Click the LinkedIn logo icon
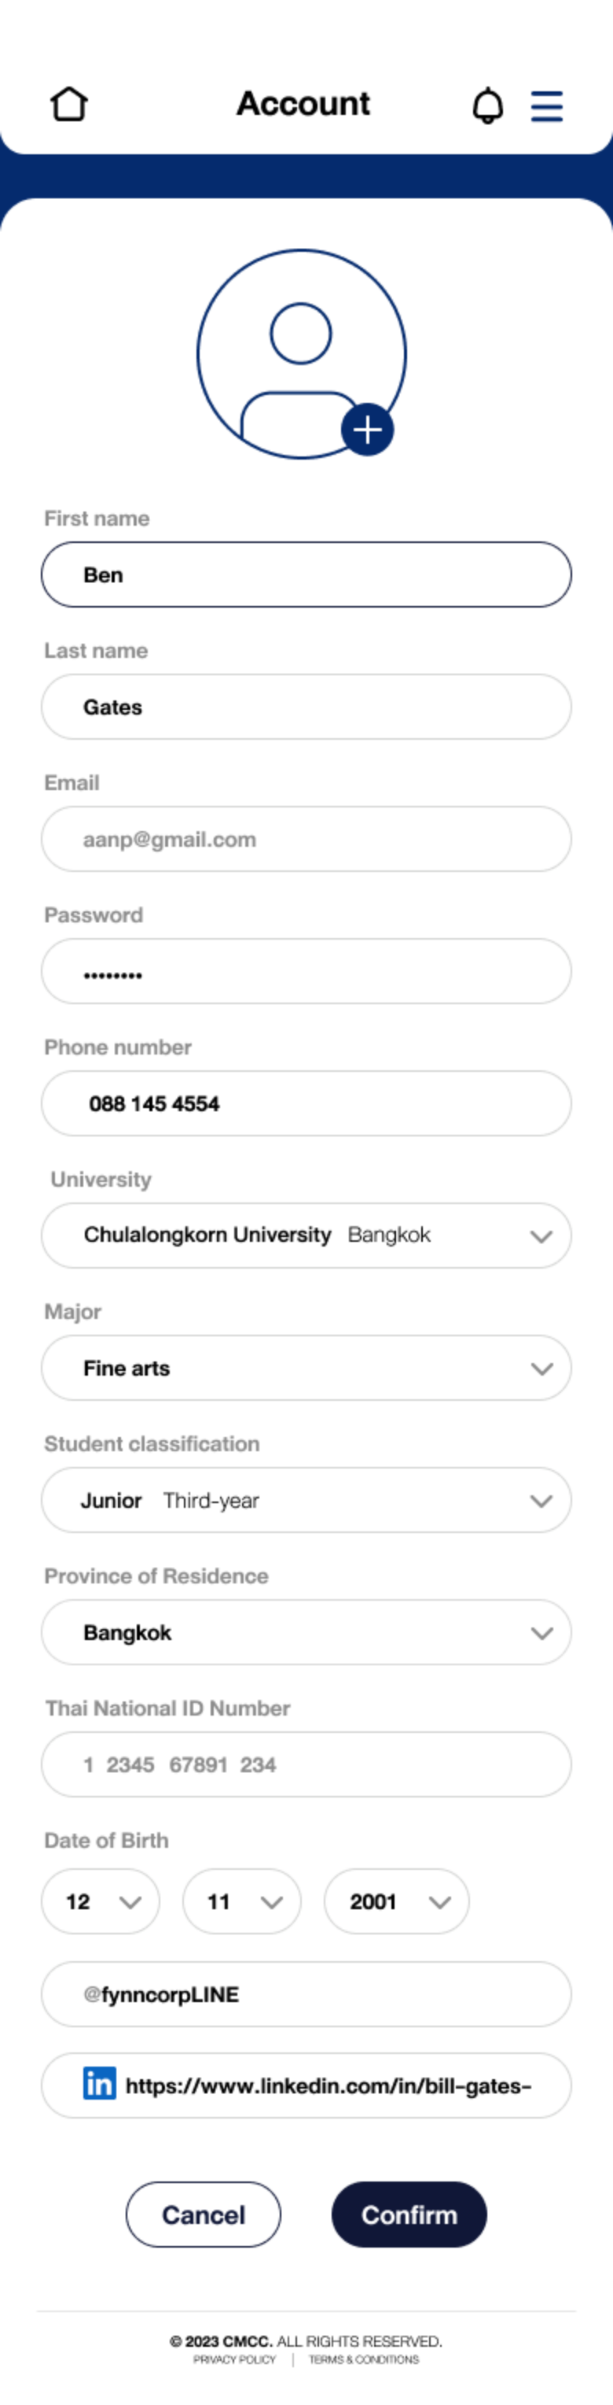This screenshot has height=2405, width=613. pyautogui.click(x=100, y=2083)
